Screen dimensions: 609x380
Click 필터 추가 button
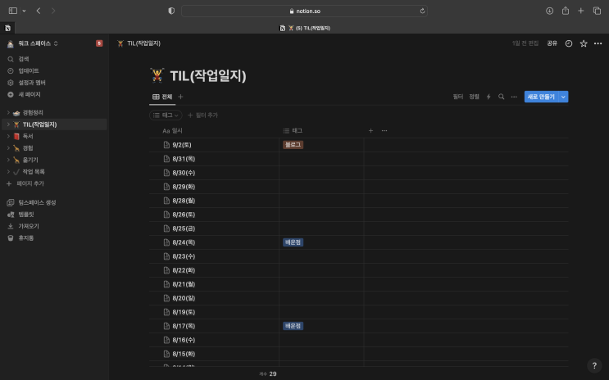(202, 115)
